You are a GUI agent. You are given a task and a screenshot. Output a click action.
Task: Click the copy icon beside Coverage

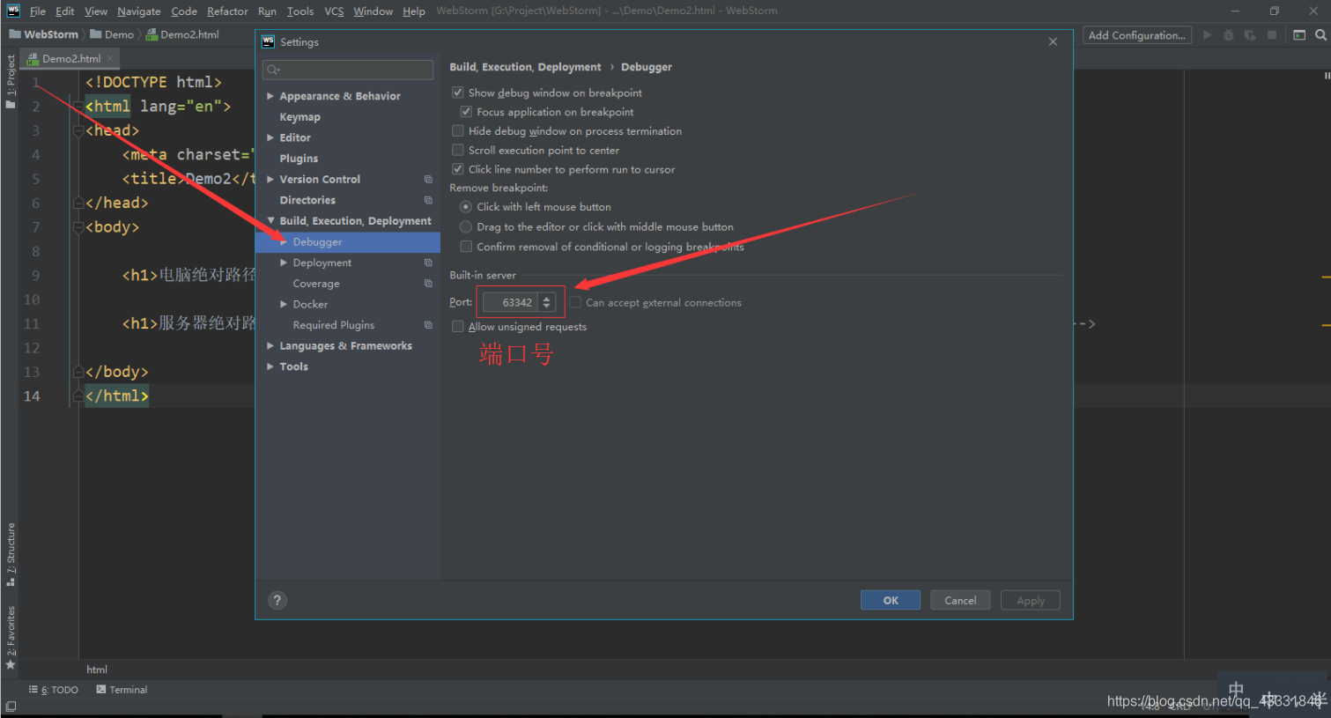point(428,284)
